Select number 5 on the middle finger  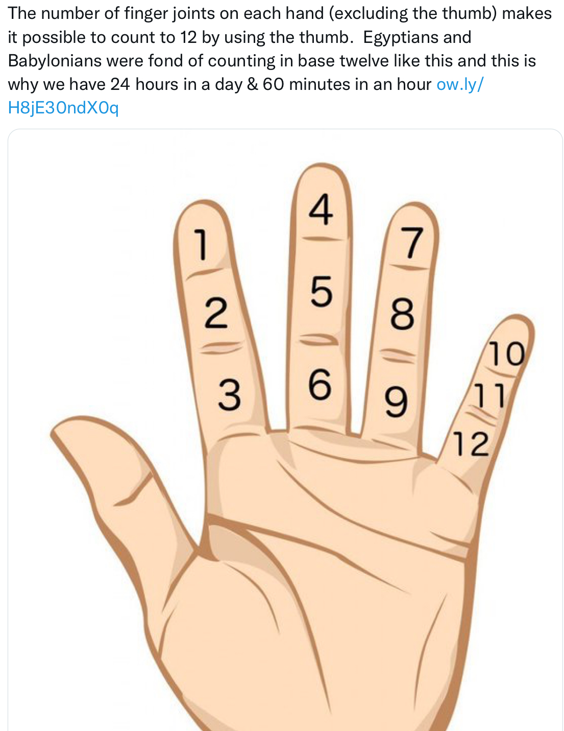pos(322,291)
